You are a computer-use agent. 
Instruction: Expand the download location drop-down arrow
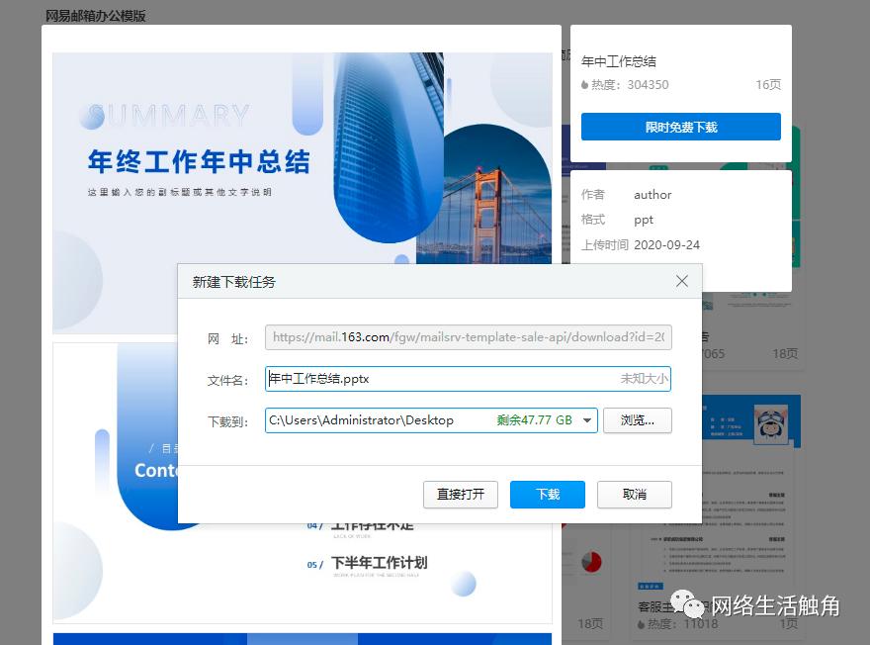586,419
